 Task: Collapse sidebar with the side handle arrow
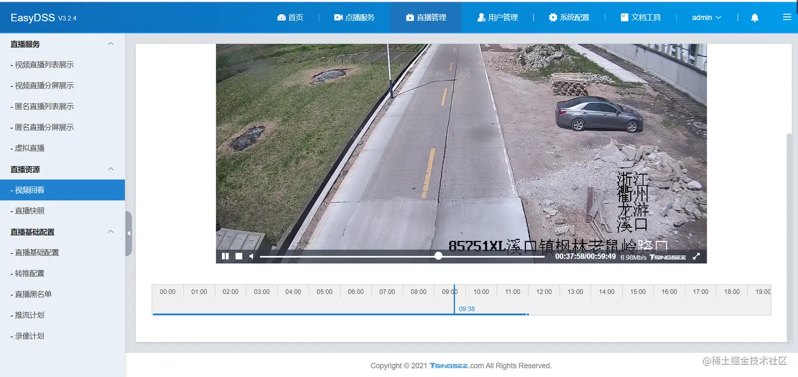(x=129, y=233)
